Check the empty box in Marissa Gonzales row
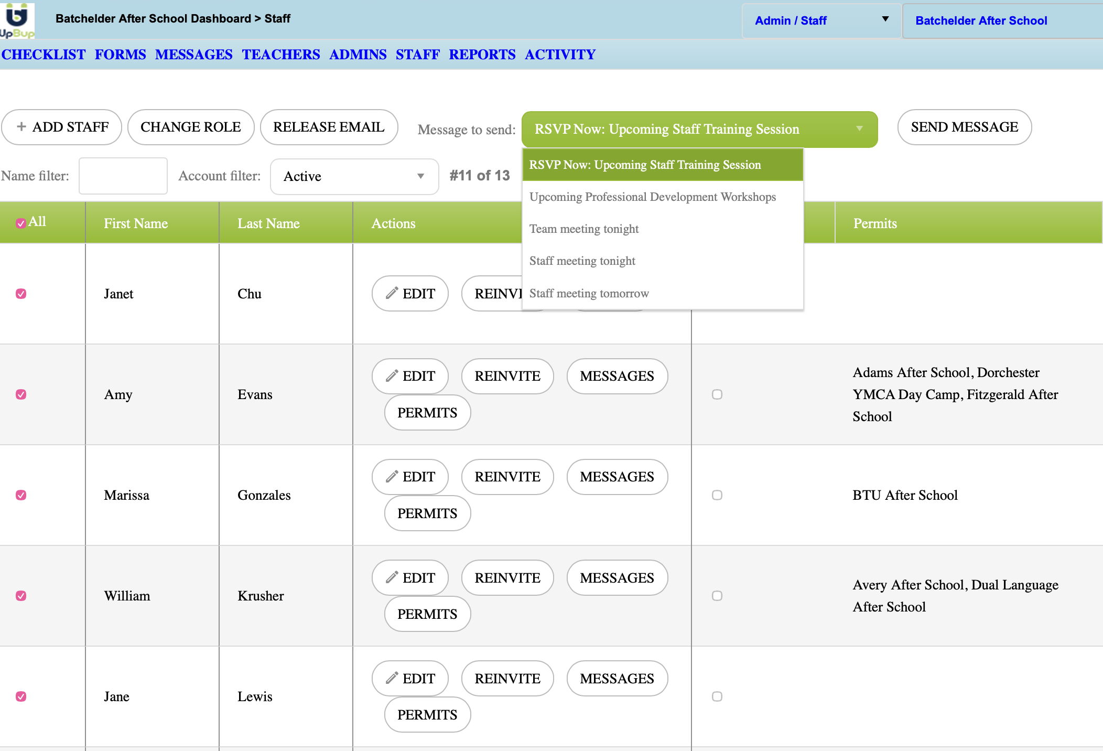Screen dimensions: 1103x751 point(717,495)
